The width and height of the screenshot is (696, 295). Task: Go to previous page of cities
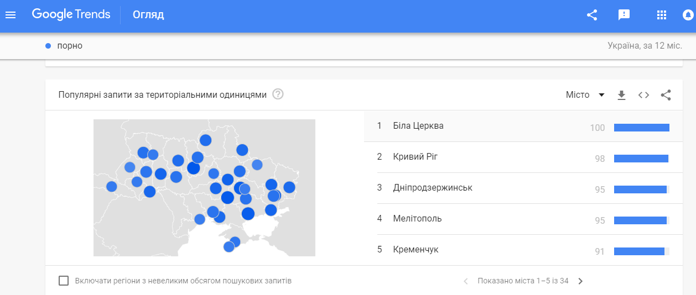(x=466, y=281)
